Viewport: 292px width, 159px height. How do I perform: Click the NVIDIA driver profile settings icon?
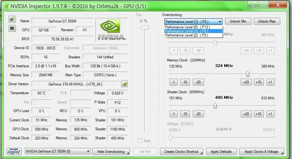tap(124, 84)
